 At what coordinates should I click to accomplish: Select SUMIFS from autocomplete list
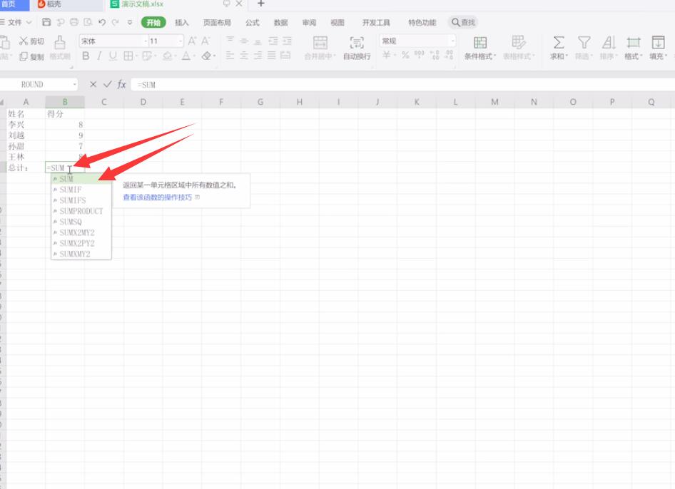pyautogui.click(x=81, y=200)
